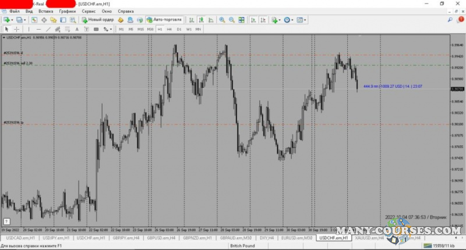466x250 pixels.
Task: Pick the trendline drawing tool
Action: (x=48, y=29)
